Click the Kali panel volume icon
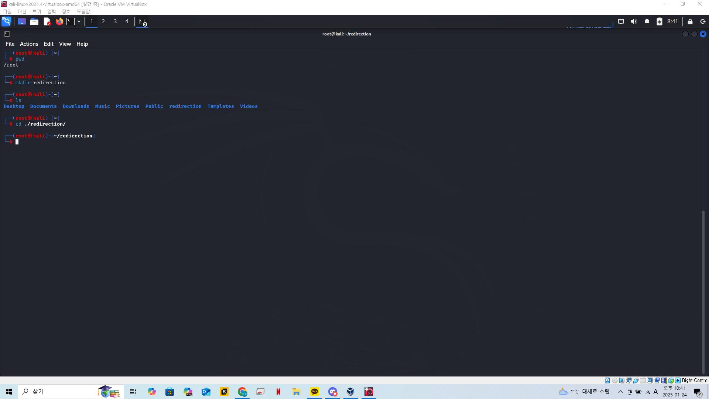 (x=634, y=21)
